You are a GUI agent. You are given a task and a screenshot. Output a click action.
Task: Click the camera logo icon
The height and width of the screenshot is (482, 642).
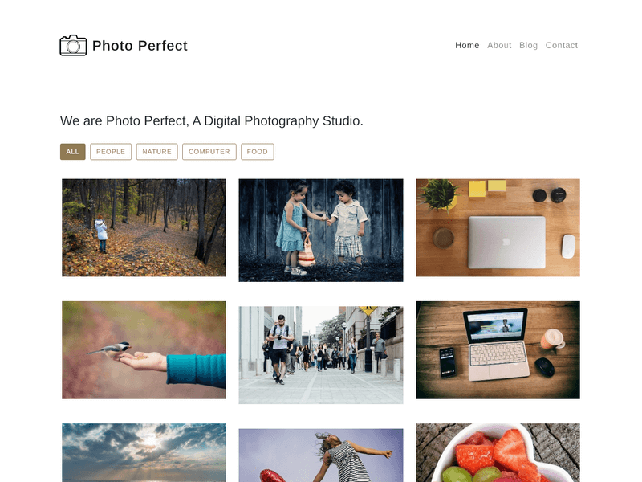point(73,46)
